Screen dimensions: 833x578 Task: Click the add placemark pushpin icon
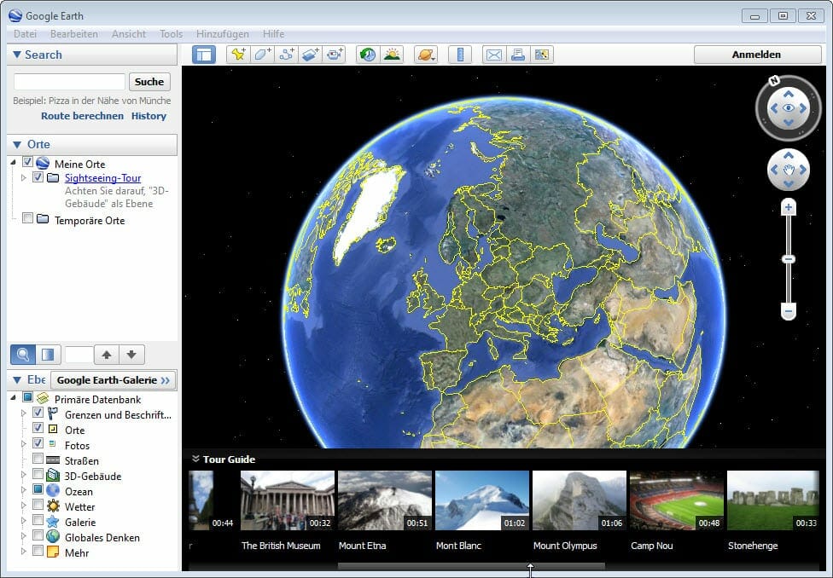(x=238, y=55)
